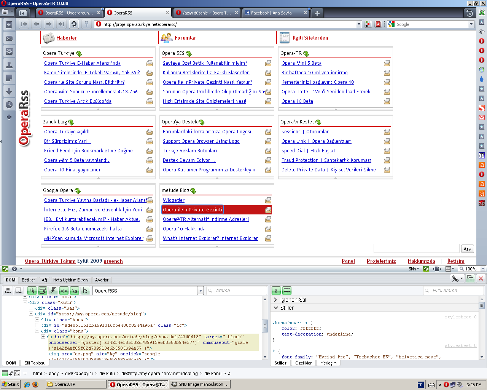Open the Hakkımızda footer link
The width and height of the screenshot is (487, 390).
point(421,261)
